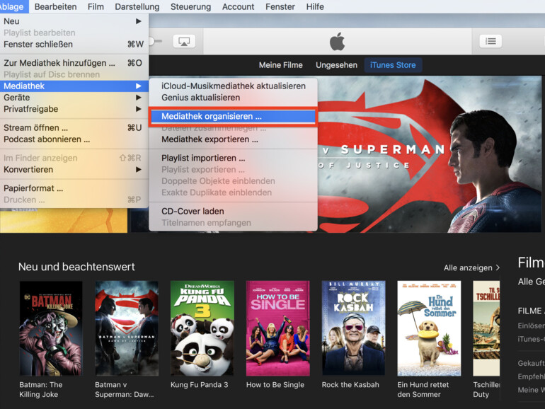Click the Rock the Kasbah title
The image size is (545, 409).
[350, 385]
